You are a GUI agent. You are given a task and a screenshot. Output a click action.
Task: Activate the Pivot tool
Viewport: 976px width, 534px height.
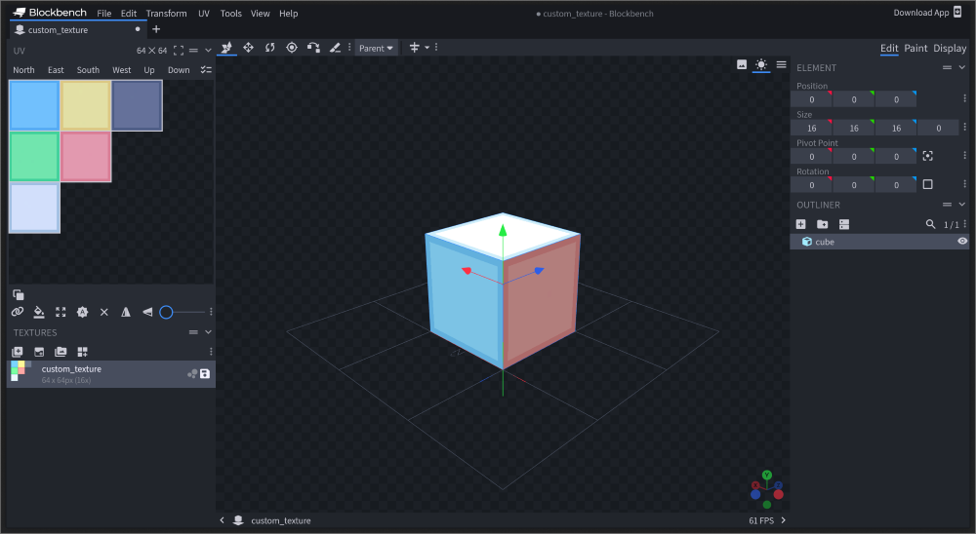pyautogui.click(x=291, y=48)
